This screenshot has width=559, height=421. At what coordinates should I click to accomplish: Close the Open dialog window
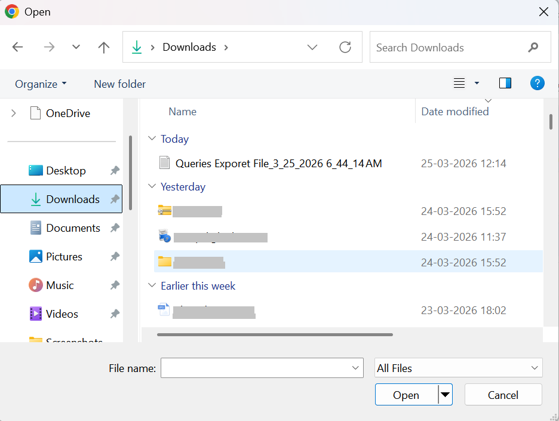coord(543,12)
